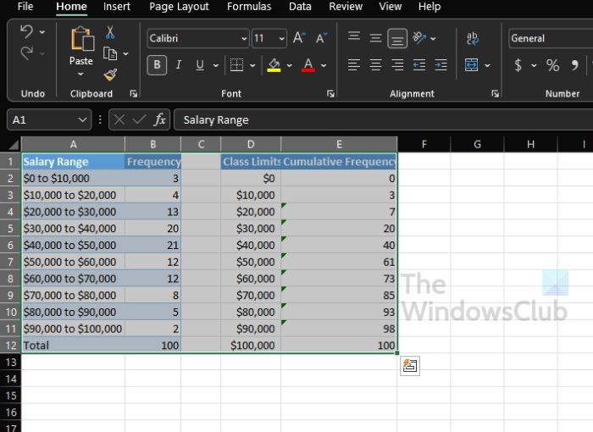
Task: Open the Insert ribbon tab
Action: (x=117, y=7)
